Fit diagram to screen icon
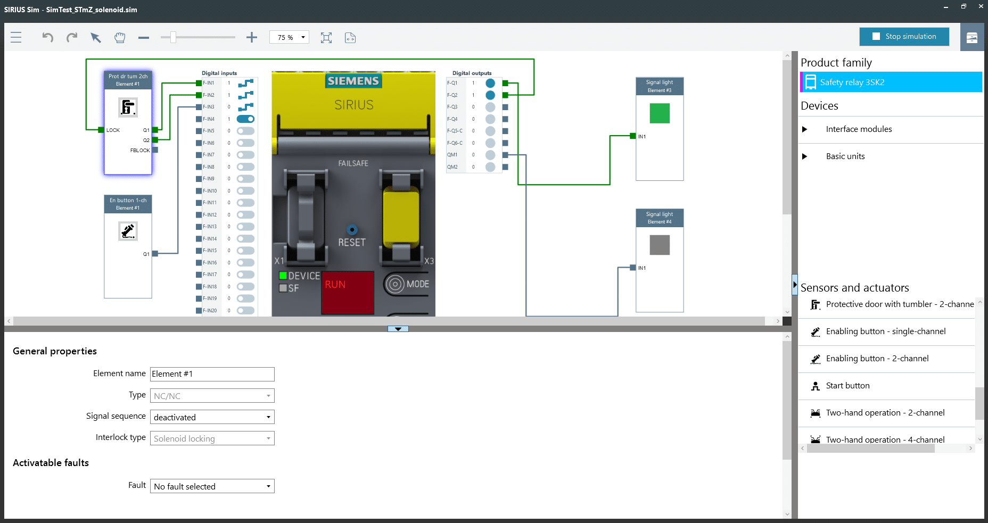The height and width of the screenshot is (523, 988). pyautogui.click(x=326, y=37)
